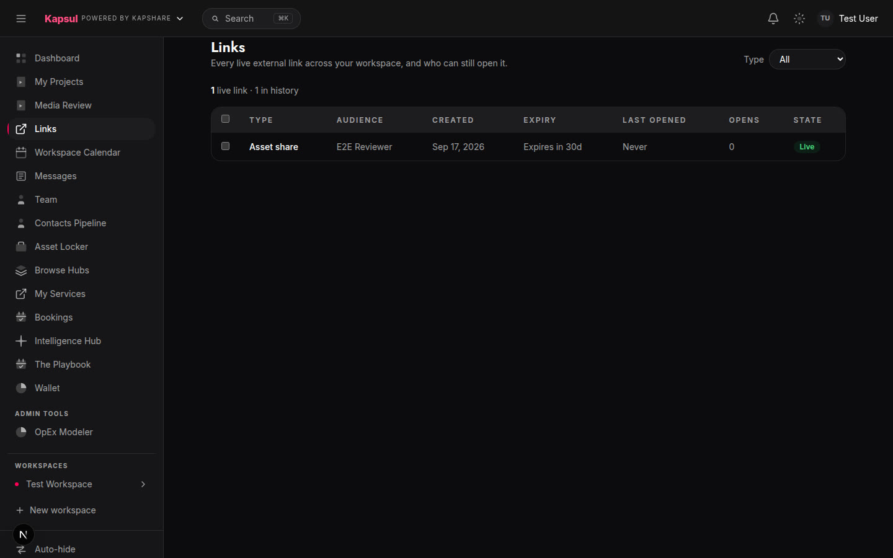Toggle the light/dark theme sun icon
Viewport: 893px width, 558px height.
tap(799, 19)
